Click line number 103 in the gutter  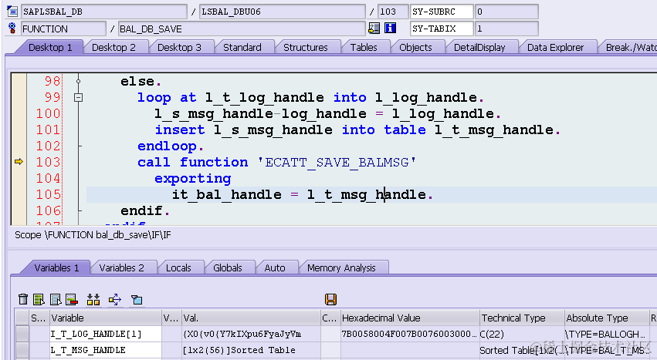point(48,162)
